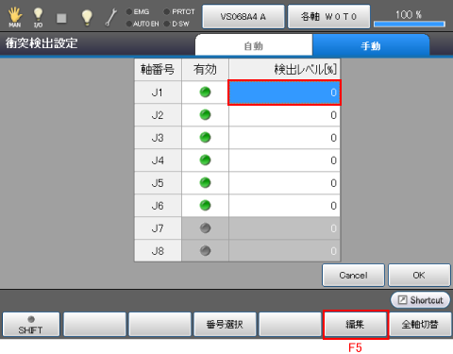This screenshot has height=354, width=453.
Task: Click the D SW status indicator
Action: tap(176, 24)
